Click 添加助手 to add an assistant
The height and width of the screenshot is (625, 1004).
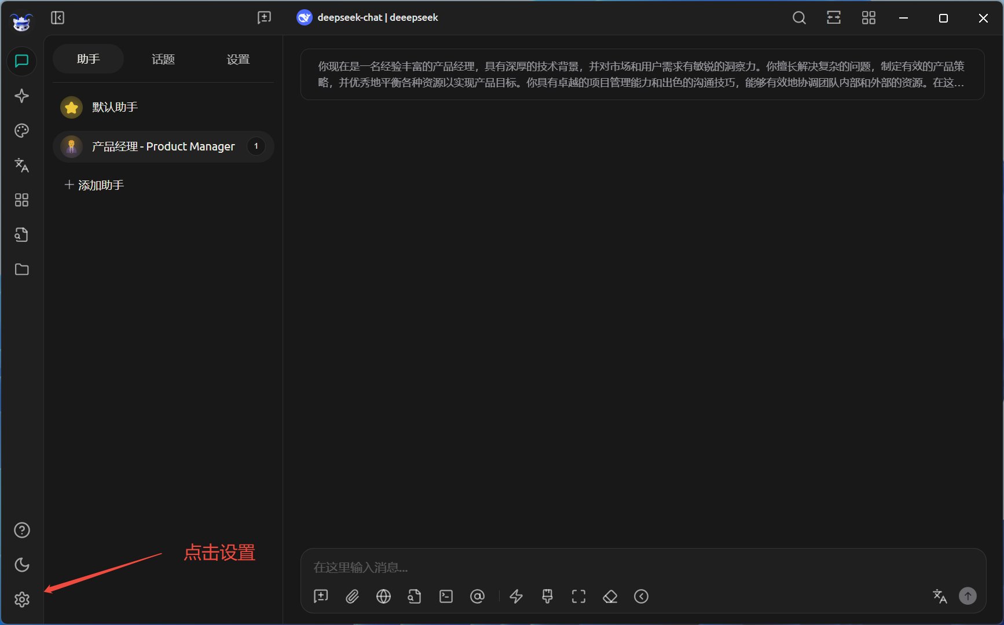pyautogui.click(x=94, y=185)
